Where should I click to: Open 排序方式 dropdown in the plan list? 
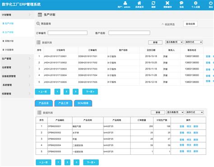[x=194, y=42]
